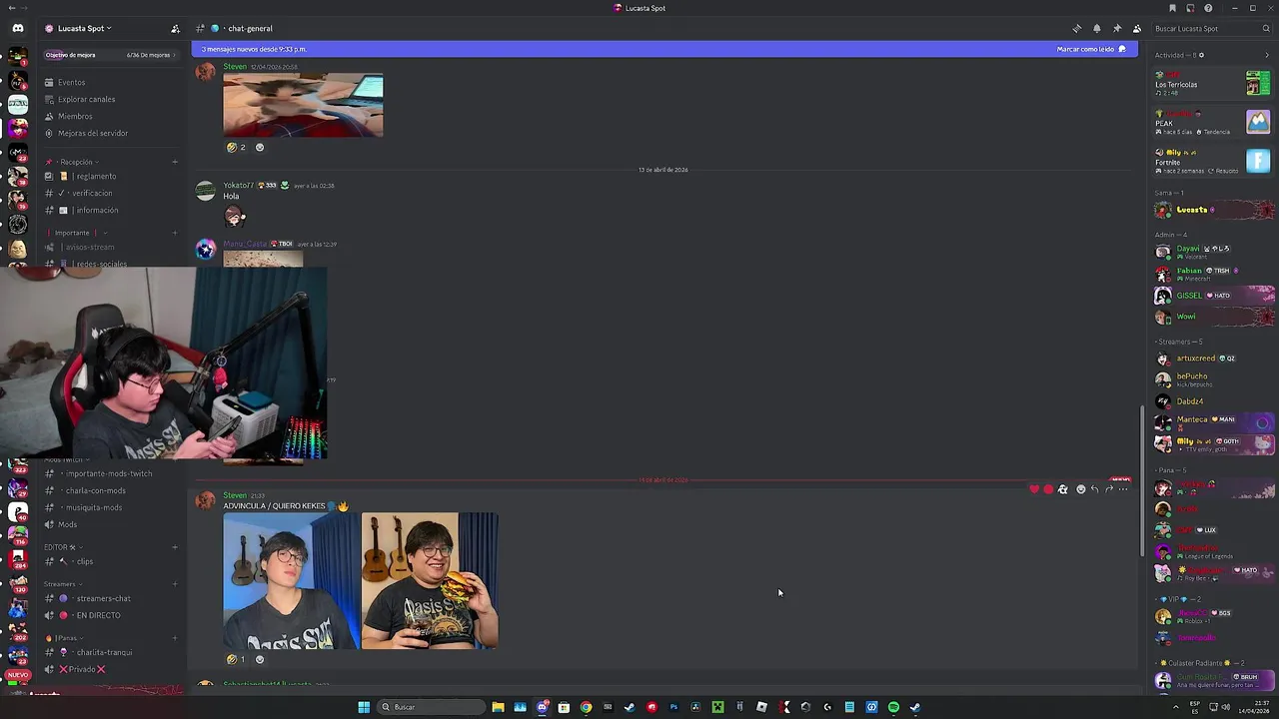This screenshot has width=1279, height=719.
Task: Add a channel to Panas category plus icon
Action: [175, 637]
